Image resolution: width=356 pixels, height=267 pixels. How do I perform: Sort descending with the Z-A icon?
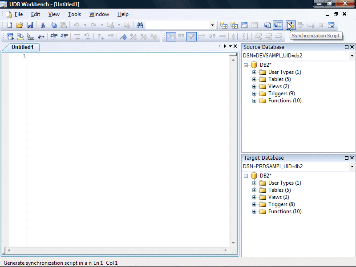pos(246,36)
